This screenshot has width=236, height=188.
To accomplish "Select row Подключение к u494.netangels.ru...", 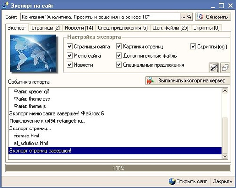I will [x=115, y=121].
